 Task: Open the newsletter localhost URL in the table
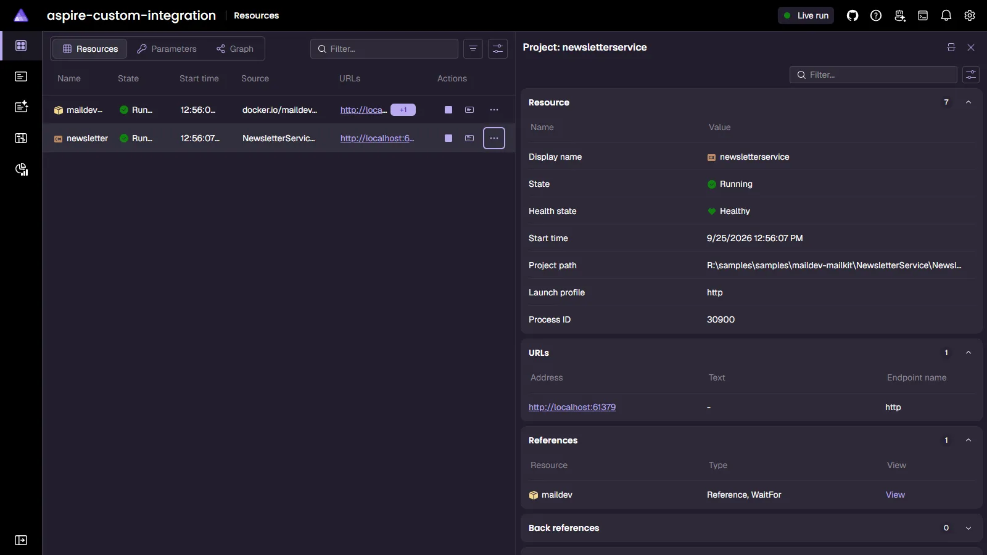pos(377,138)
